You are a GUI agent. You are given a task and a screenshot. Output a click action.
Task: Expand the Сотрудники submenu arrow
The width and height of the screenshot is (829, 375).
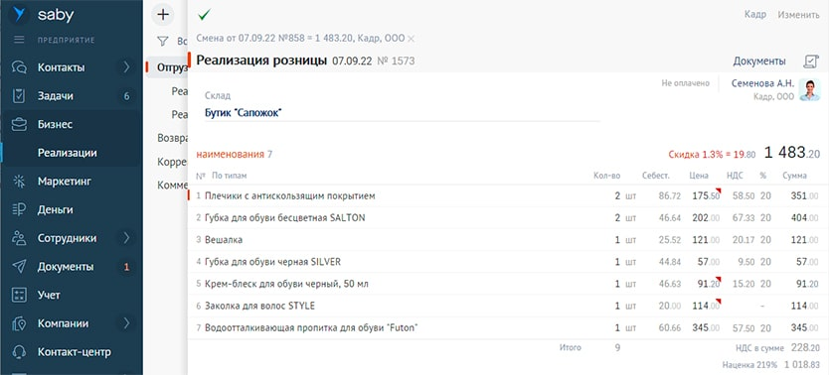pyautogui.click(x=126, y=238)
